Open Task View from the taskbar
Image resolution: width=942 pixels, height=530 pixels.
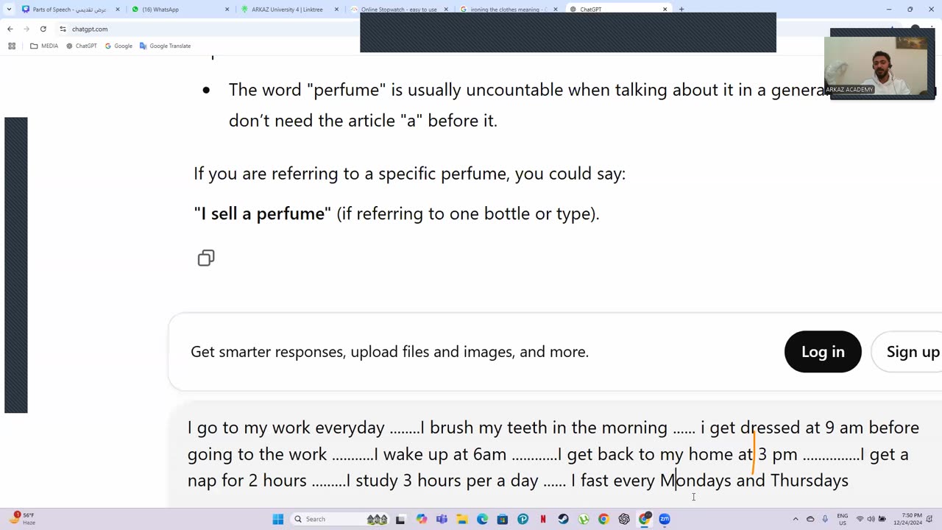(400, 519)
